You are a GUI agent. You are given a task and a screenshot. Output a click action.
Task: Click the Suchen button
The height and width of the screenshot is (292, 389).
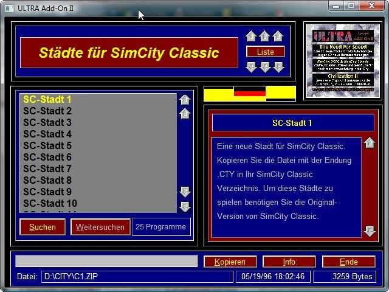click(43, 227)
